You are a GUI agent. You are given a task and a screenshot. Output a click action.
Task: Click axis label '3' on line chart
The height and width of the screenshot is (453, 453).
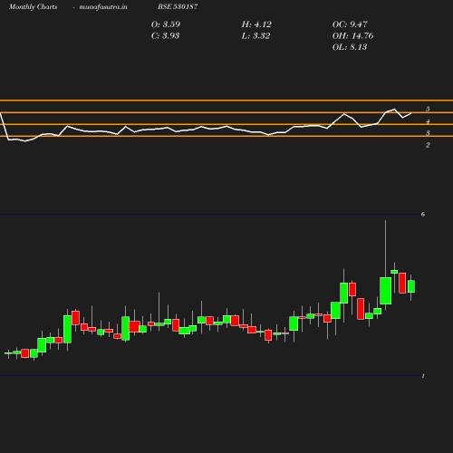(428, 133)
